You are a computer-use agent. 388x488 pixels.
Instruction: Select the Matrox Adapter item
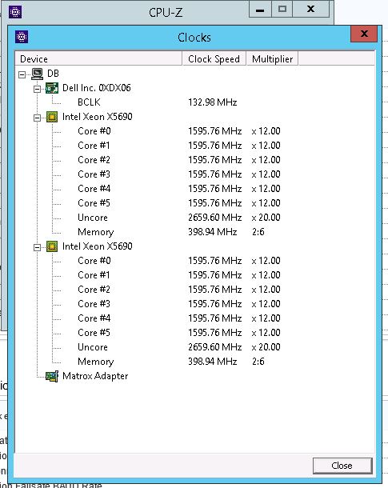[x=95, y=376]
